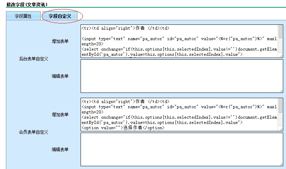
Task: Focus the empty 编辑表单 textarea under 会员表单自定义
Action: point(181,149)
